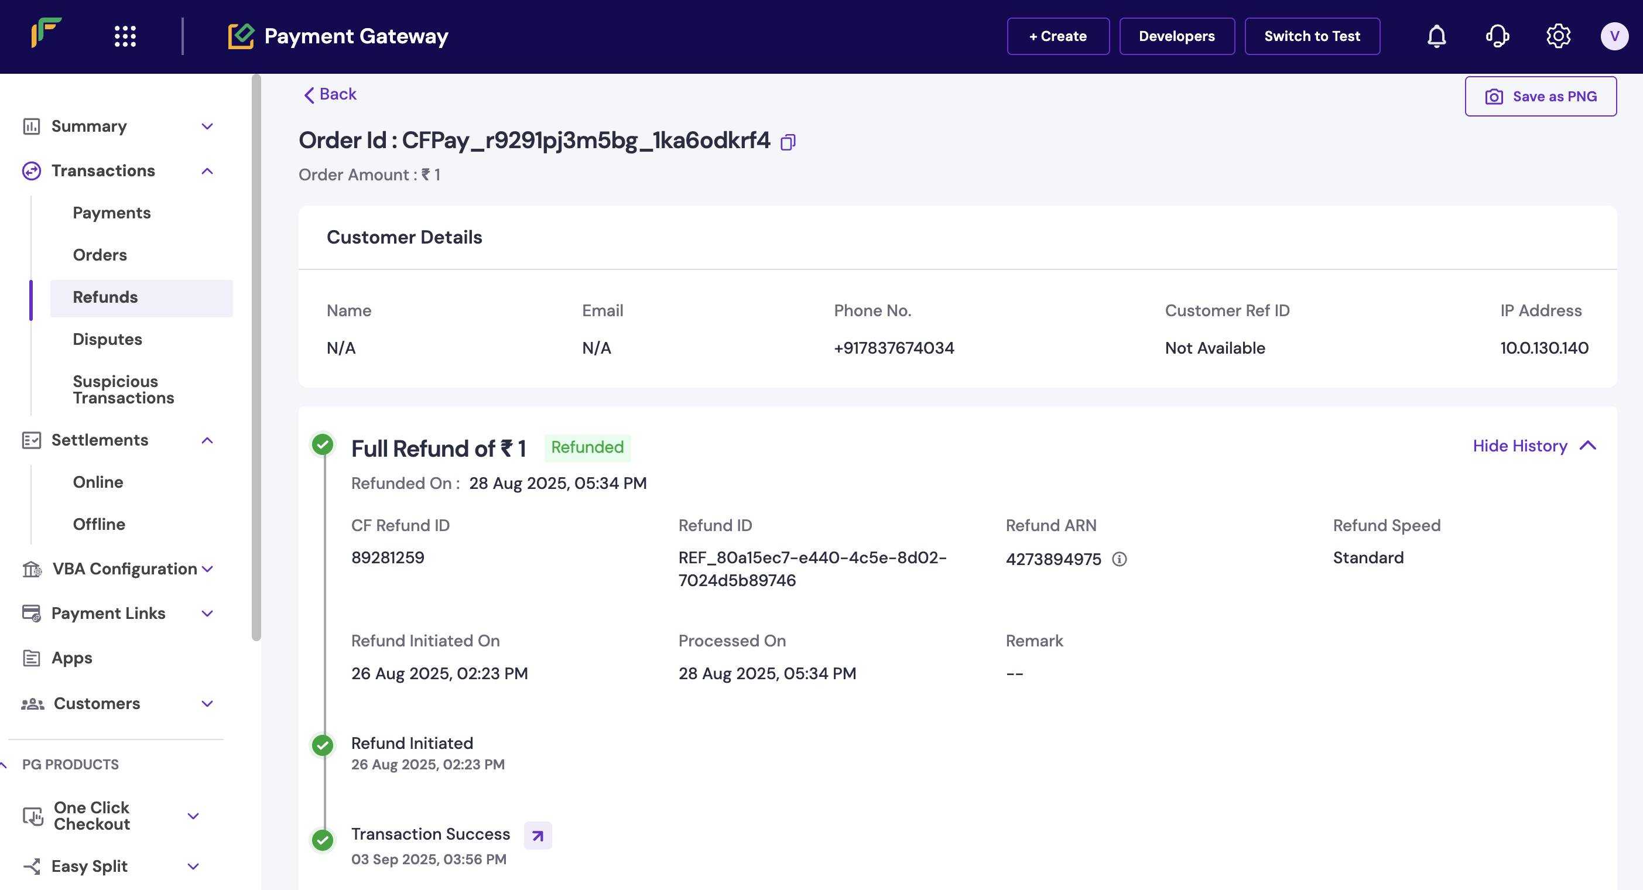
Task: Click the Back link
Action: (x=330, y=94)
